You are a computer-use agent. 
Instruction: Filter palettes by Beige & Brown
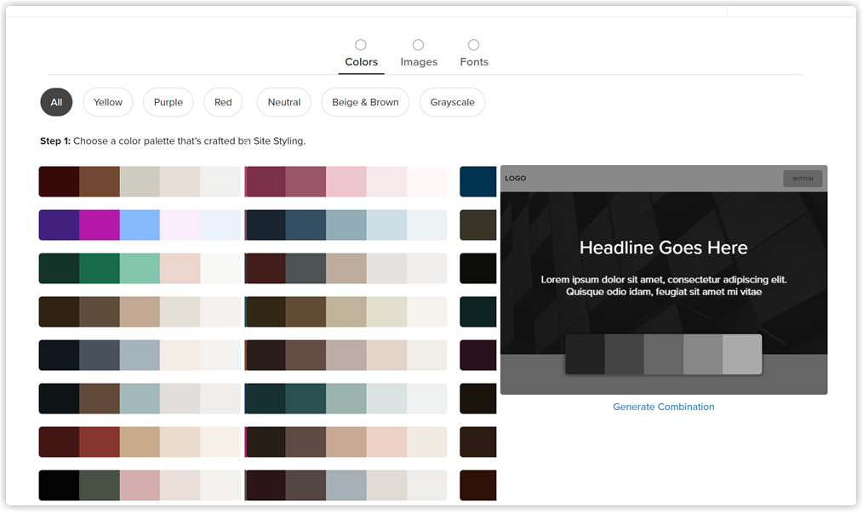[365, 102]
